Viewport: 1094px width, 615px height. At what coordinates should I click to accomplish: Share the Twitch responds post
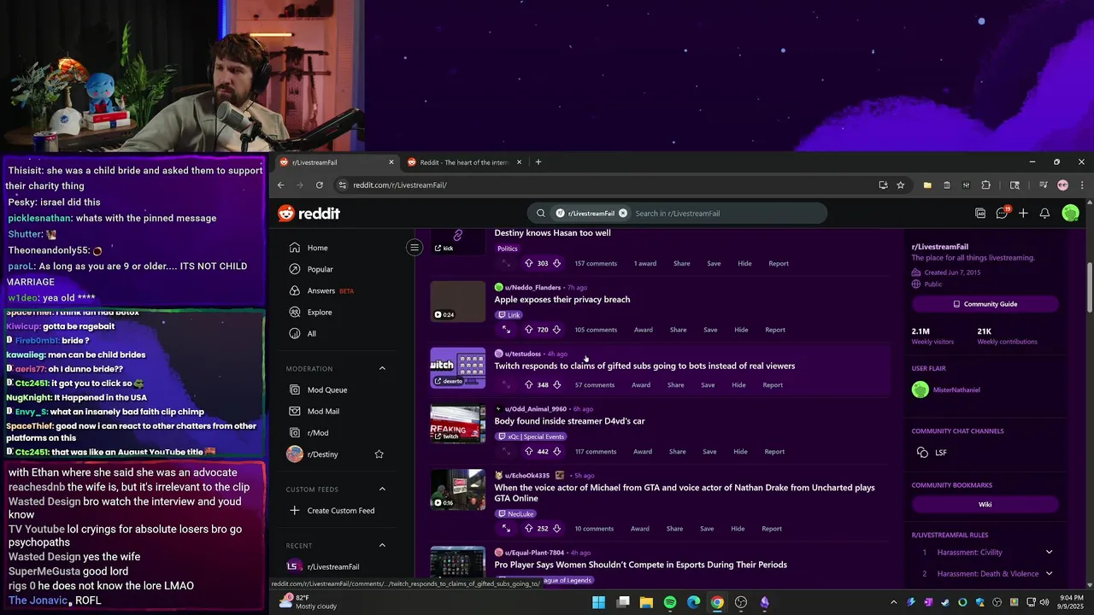click(675, 385)
